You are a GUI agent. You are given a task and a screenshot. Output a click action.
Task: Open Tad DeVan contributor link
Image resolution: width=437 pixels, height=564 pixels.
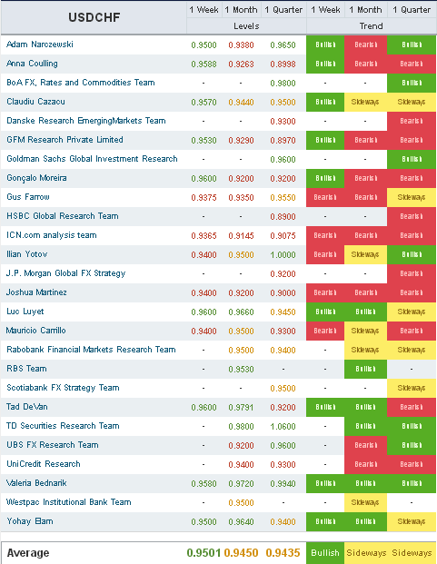pos(27,407)
